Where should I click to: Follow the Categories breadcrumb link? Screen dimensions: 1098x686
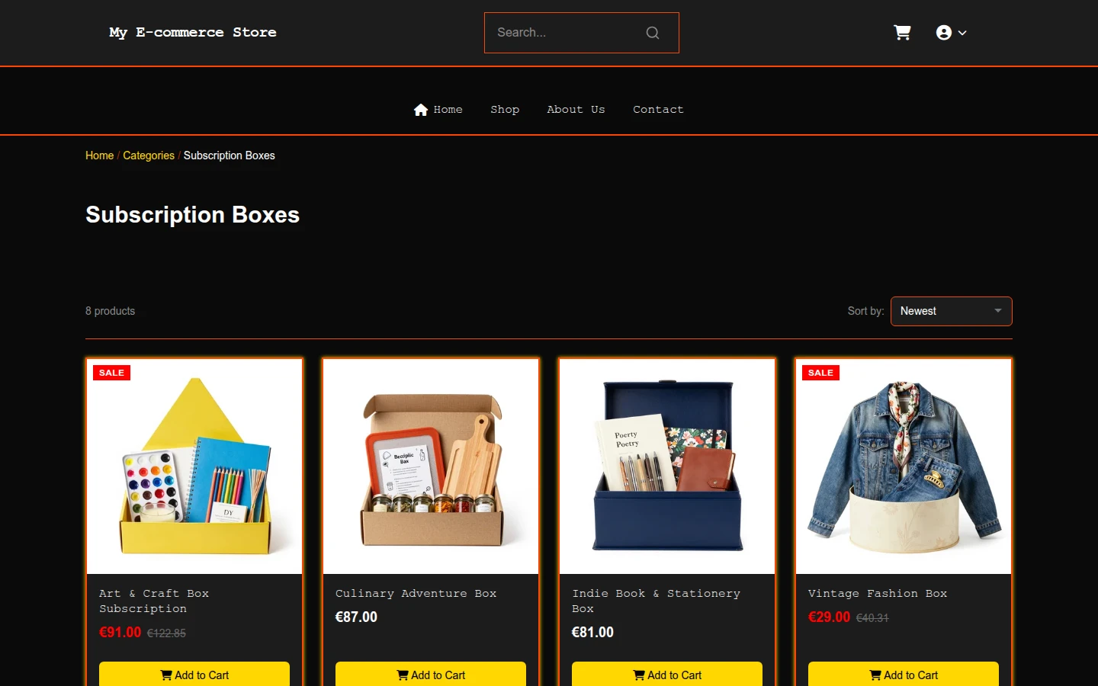[149, 155]
